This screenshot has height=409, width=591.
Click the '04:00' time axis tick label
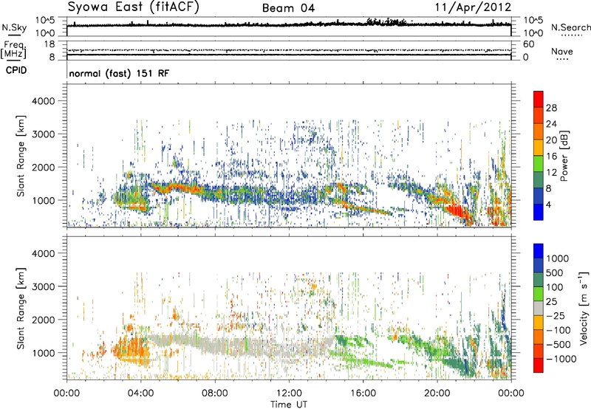[140, 393]
